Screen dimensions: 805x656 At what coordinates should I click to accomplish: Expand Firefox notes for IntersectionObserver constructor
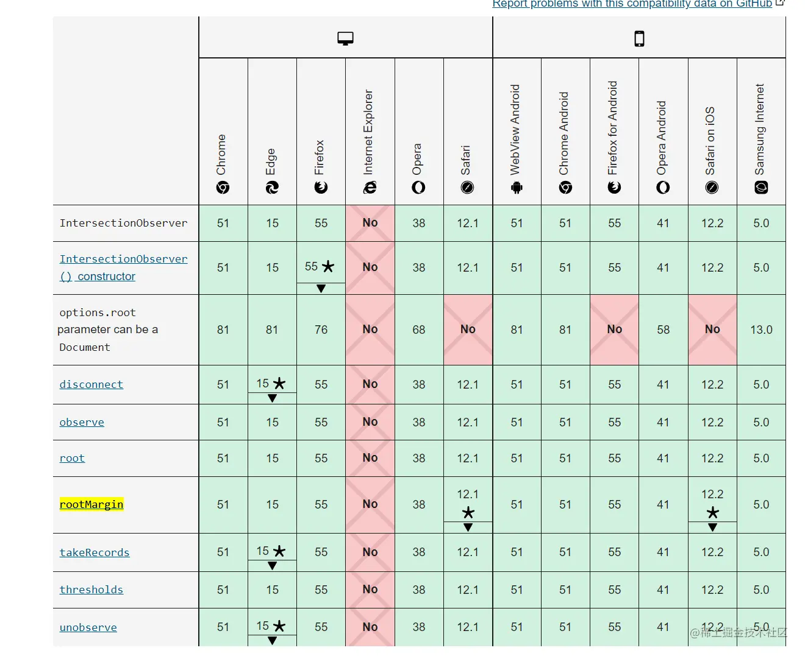tap(321, 289)
